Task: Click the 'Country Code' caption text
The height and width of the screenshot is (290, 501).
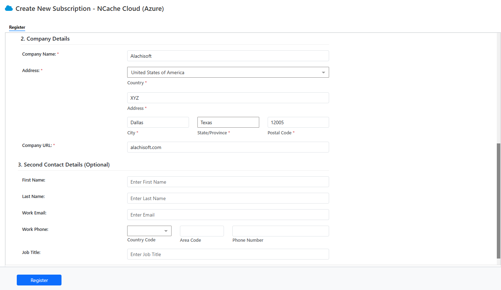Action: 141,240
